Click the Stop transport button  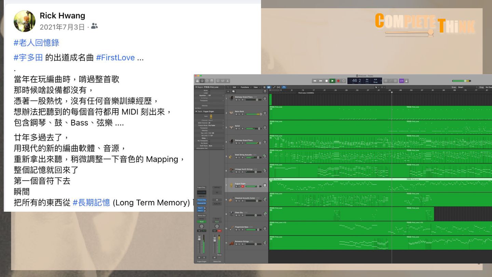327,81
